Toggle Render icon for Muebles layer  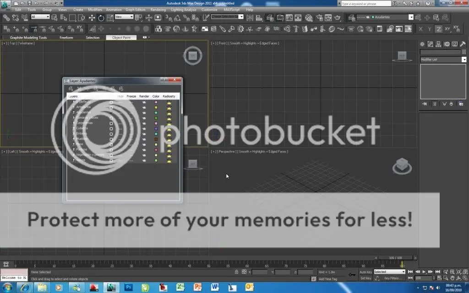[x=144, y=139]
